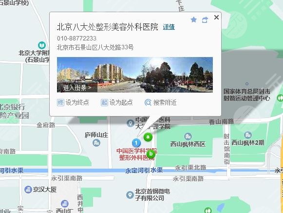The width and height of the screenshot is (283, 213).
Task: Click the red label 中国医学科学院整形外科医院
Action: [136, 154]
